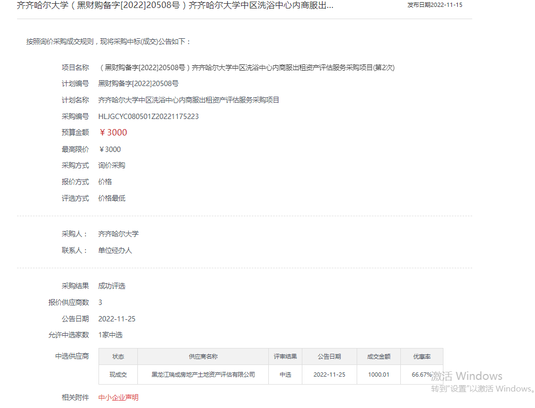
Task: Click the supplier count value 3
Action: click(100, 302)
